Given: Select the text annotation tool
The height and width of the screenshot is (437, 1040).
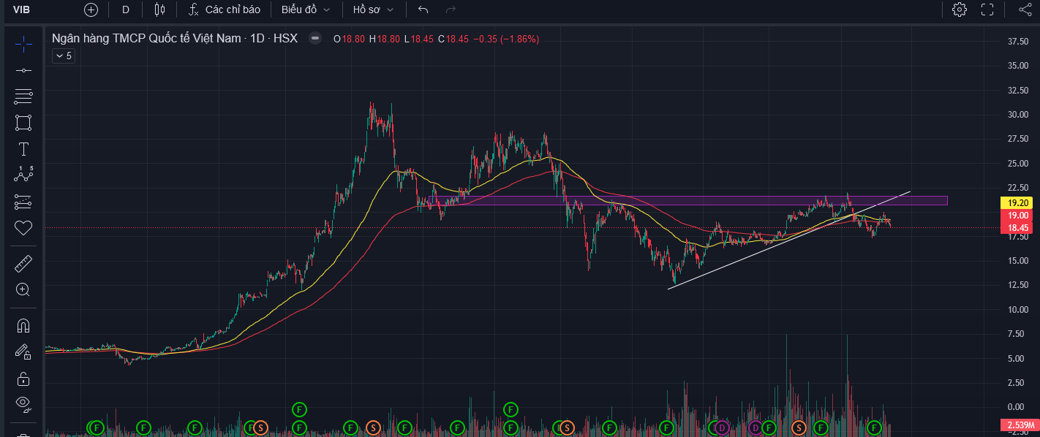Looking at the screenshot, I should (23, 149).
